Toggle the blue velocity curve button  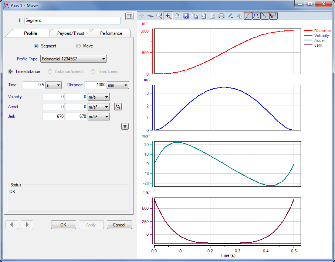256,16
